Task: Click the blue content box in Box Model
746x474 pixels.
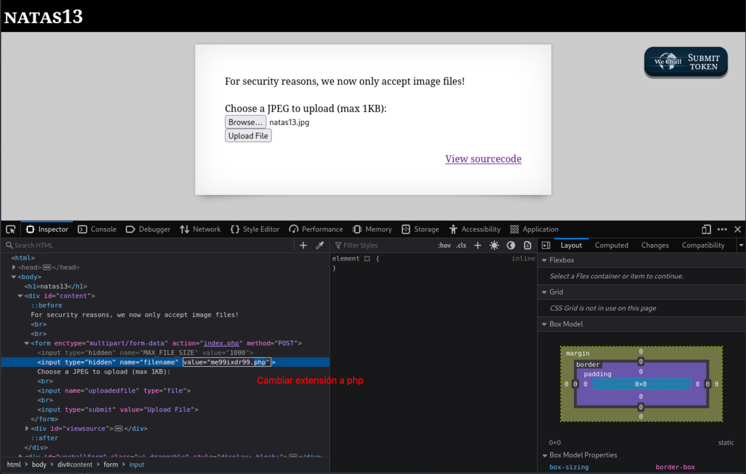Action: point(641,384)
